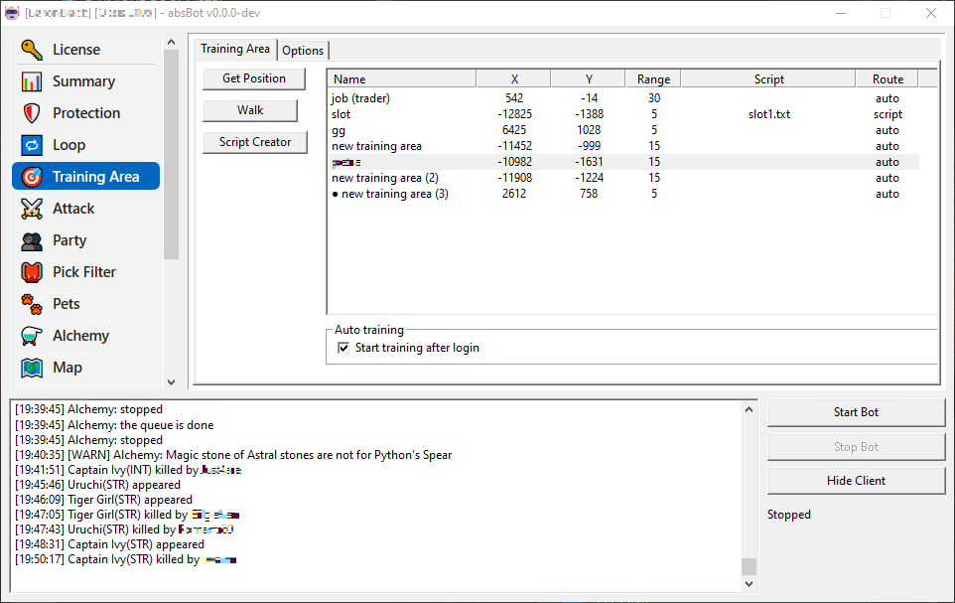This screenshot has width=955, height=603.
Task: Select the gg training area row
Action: (x=623, y=130)
